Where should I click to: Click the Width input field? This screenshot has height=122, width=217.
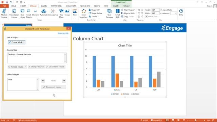coord(155,13)
